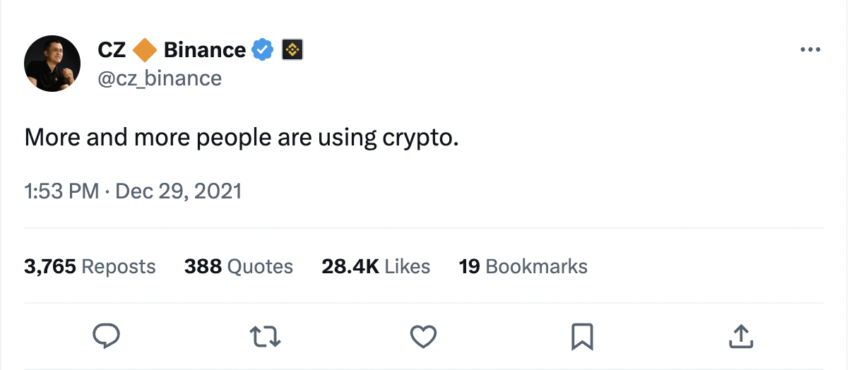View the 3,765 Reposts list
Screen dimensions: 849x370
pyautogui.click(x=90, y=266)
